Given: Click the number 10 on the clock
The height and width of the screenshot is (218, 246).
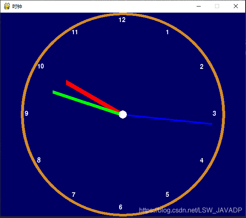Looking at the screenshot, I should [41, 66].
